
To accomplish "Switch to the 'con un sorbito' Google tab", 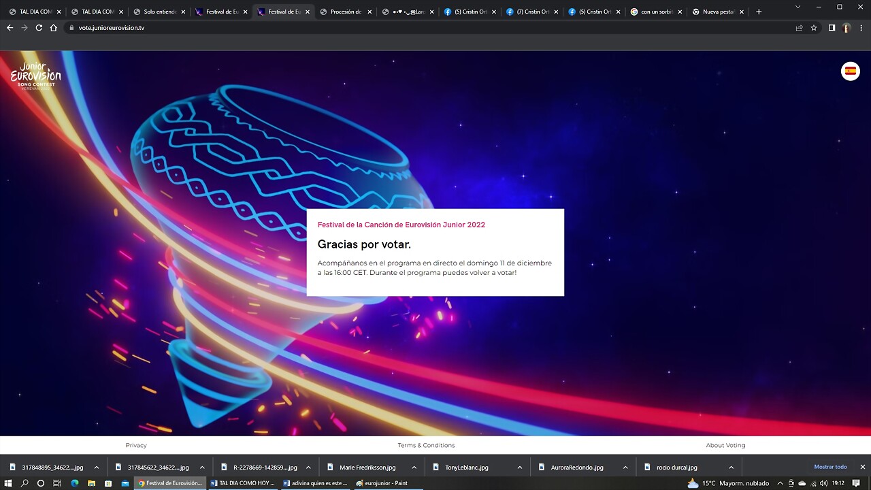I will (x=655, y=12).
